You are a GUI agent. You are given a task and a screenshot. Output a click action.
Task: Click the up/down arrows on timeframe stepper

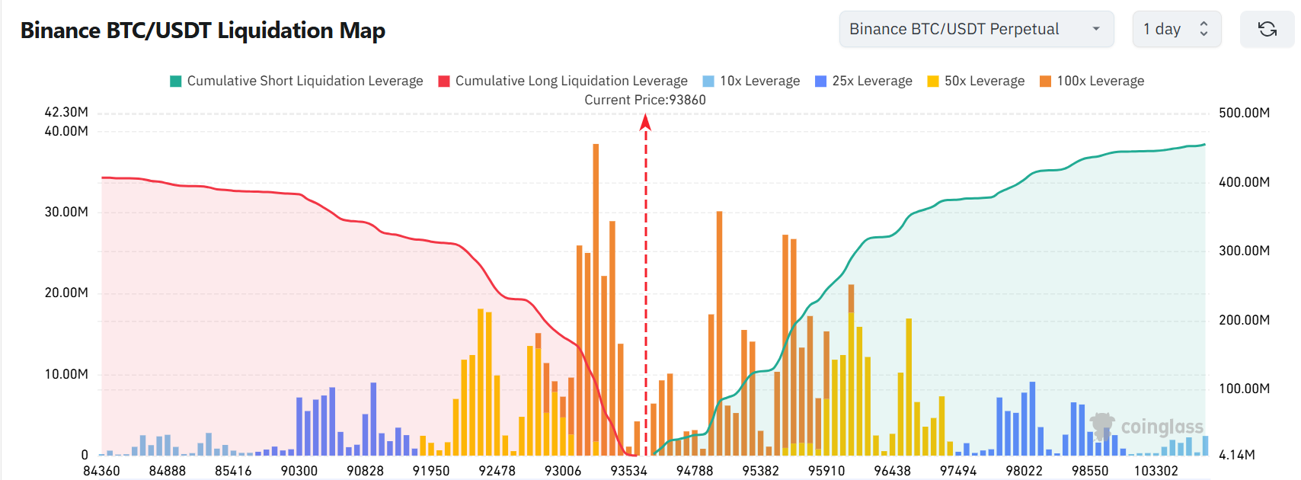pyautogui.click(x=1204, y=29)
